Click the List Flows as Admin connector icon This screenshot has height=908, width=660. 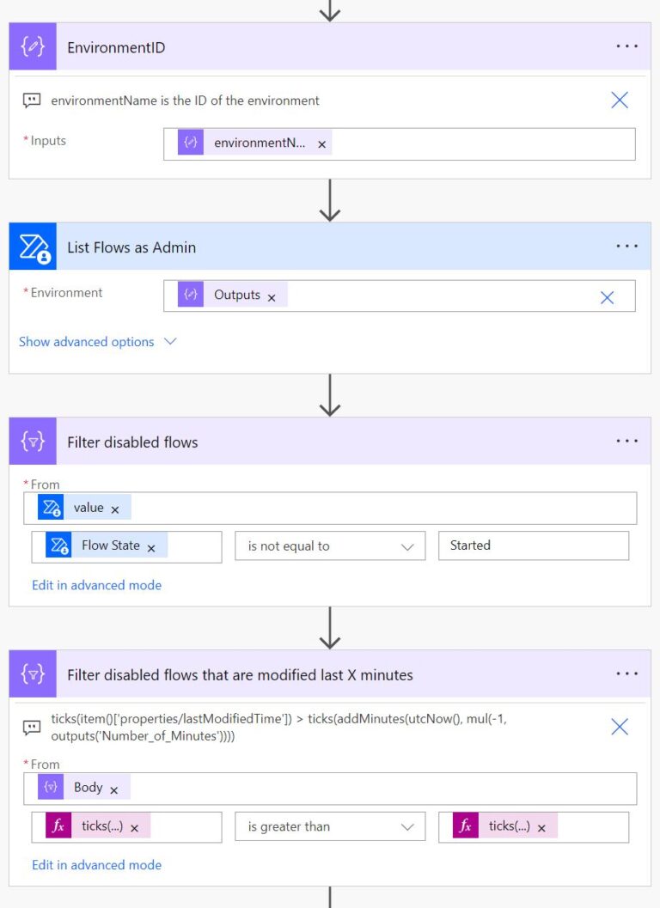pyautogui.click(x=32, y=247)
